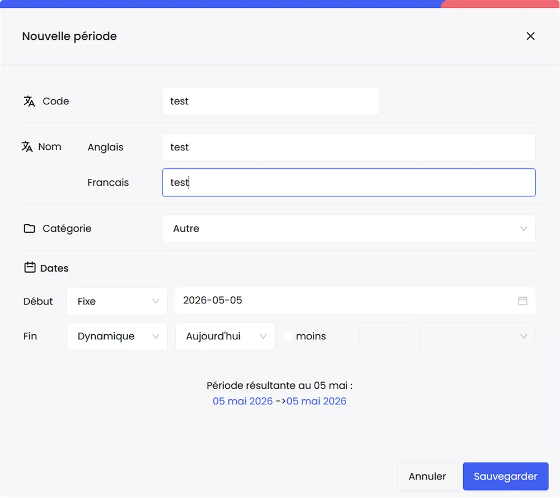This screenshot has width=560, height=498.
Task: Click the translate icon next to Code
Action: (29, 102)
